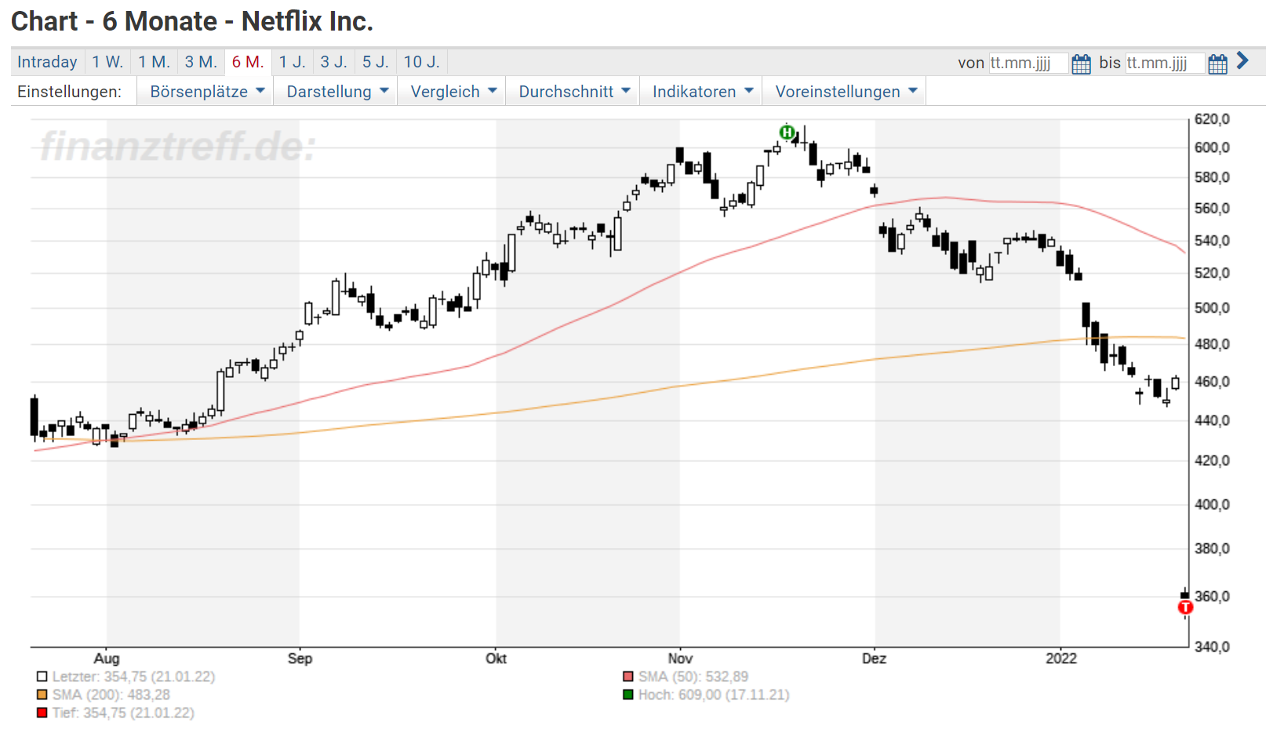Select the 5 J. time range tab
This screenshot has height=737, width=1273.
(376, 62)
